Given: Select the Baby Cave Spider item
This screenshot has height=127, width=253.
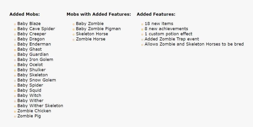Looking at the screenshot, I should 36,29.
